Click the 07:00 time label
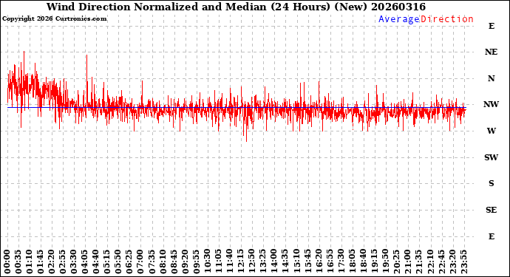Screen dimensions: 510x277 tap(141, 261)
